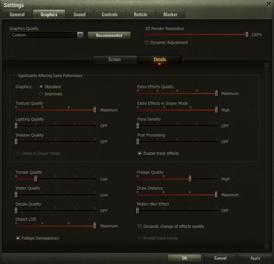This screenshot has width=274, height=264.
Task: Click the Foliage Quality slider handle
Action: tap(190, 179)
